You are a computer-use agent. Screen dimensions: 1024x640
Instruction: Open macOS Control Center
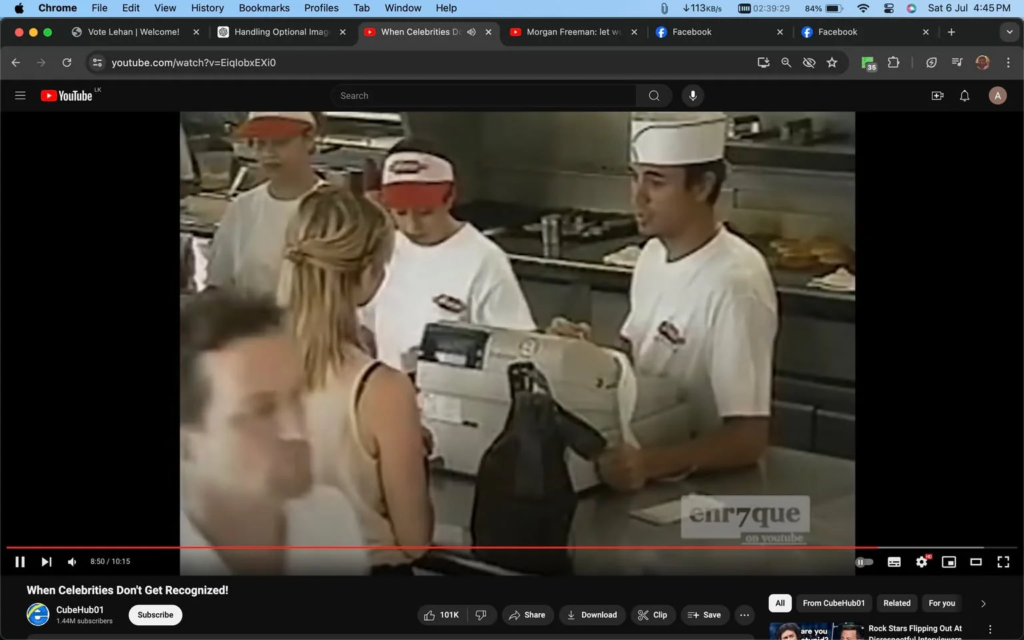[x=889, y=8]
